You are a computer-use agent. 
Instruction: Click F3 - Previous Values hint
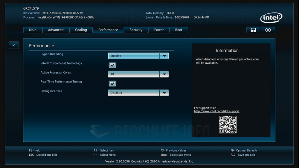pos(173,150)
